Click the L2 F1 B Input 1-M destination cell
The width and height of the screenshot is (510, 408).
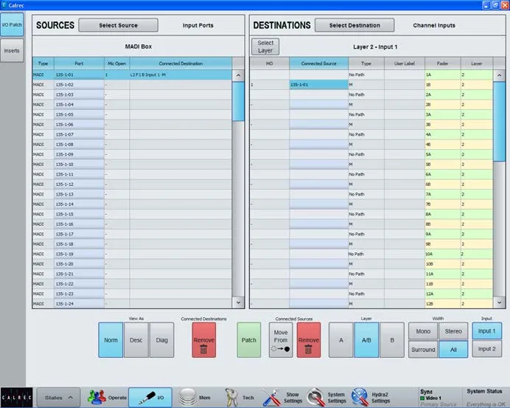181,75
